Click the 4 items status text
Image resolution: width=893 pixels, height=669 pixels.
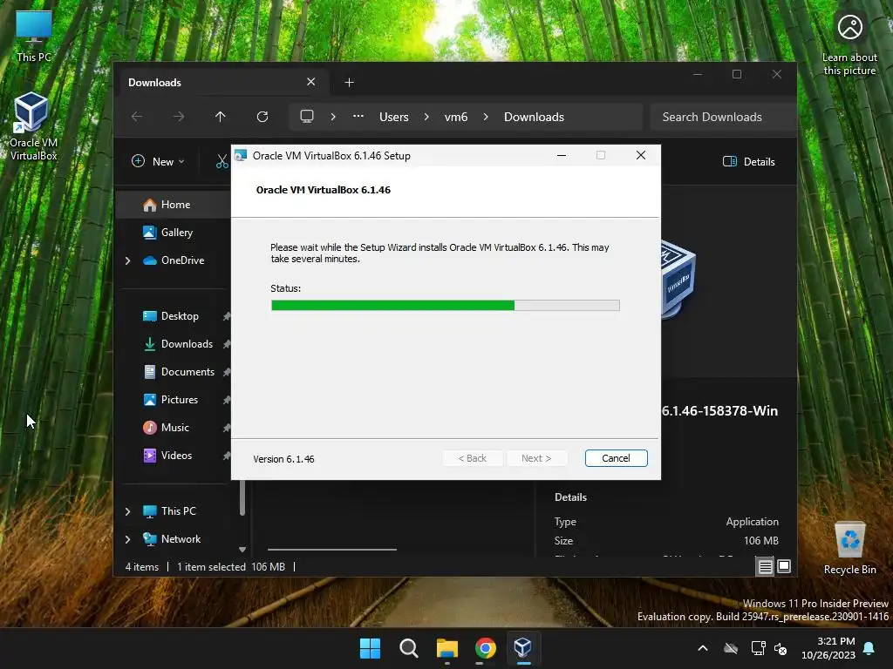142,566
